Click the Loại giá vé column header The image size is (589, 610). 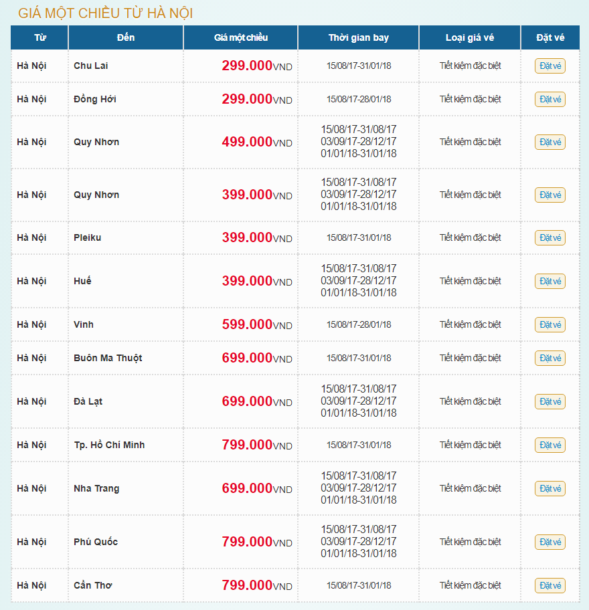[x=470, y=37]
